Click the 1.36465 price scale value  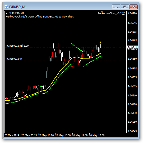coord(132,41)
